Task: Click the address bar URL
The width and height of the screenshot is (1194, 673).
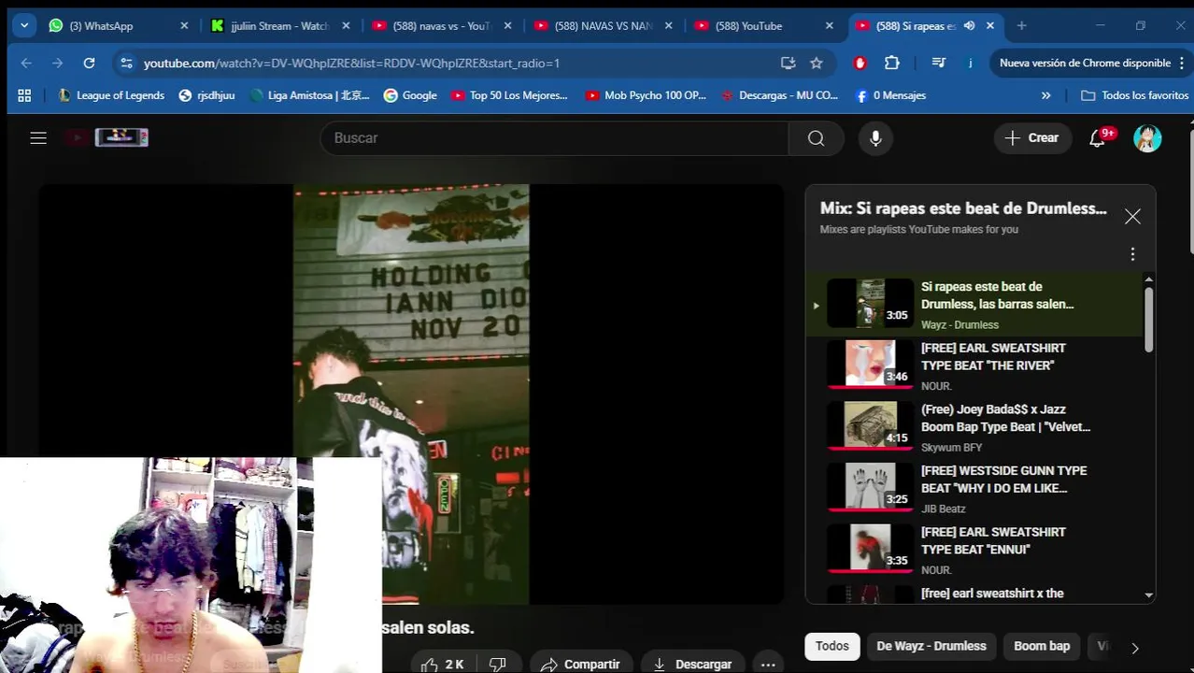Action: (x=351, y=63)
